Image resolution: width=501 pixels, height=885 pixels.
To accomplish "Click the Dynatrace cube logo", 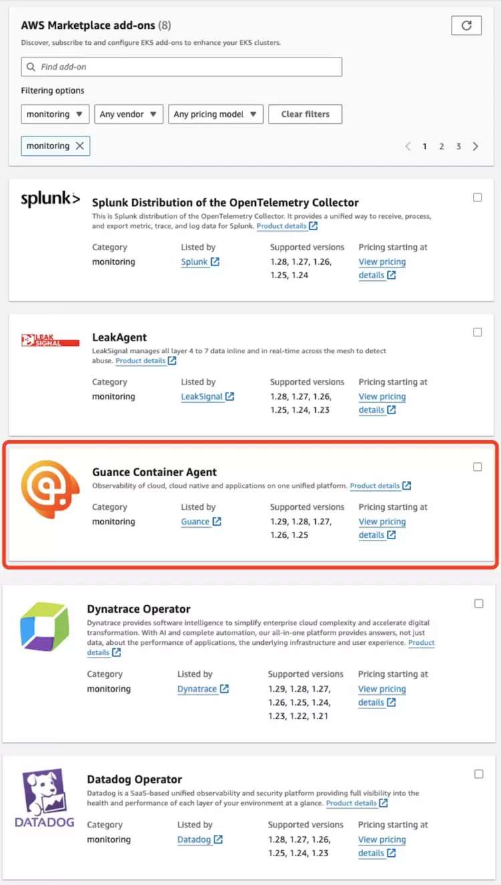I will tap(45, 627).
